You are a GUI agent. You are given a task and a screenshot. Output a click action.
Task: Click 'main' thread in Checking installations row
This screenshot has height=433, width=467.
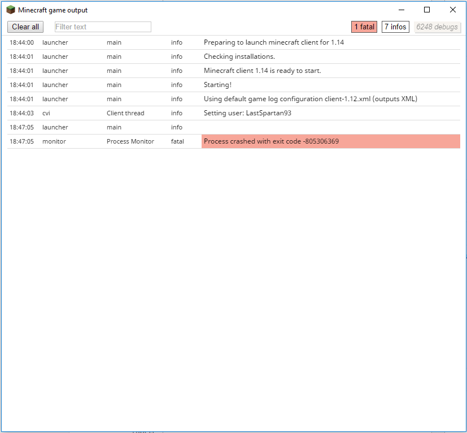point(114,57)
